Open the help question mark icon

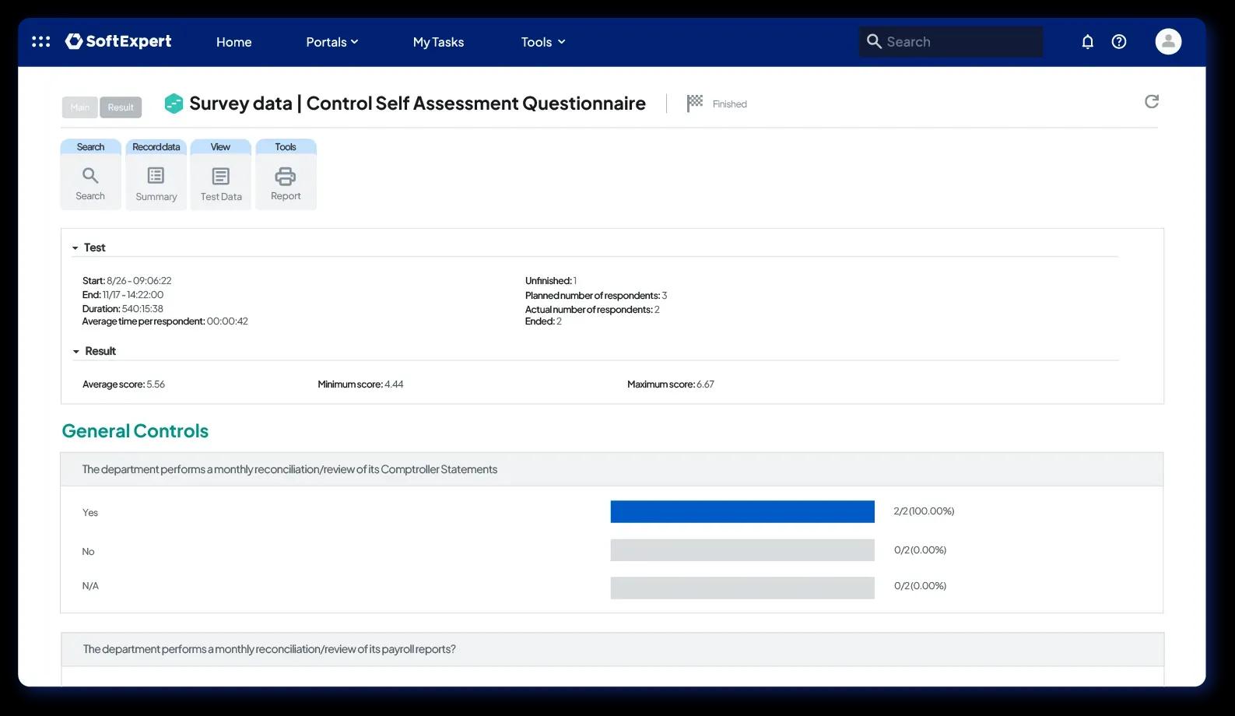click(1118, 42)
